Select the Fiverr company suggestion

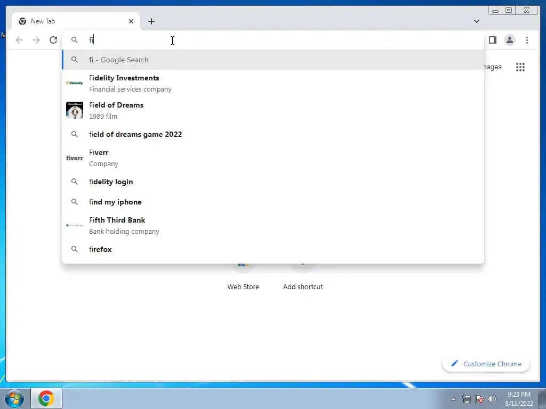(x=273, y=158)
